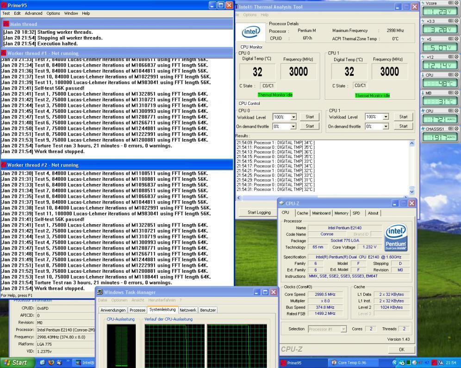461x368 pixels.
Task: Open settings icon on CHASSIS1 fan gadget
Action: [x=451, y=129]
